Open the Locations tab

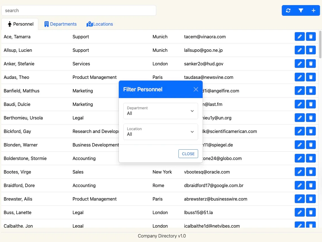[100, 24]
